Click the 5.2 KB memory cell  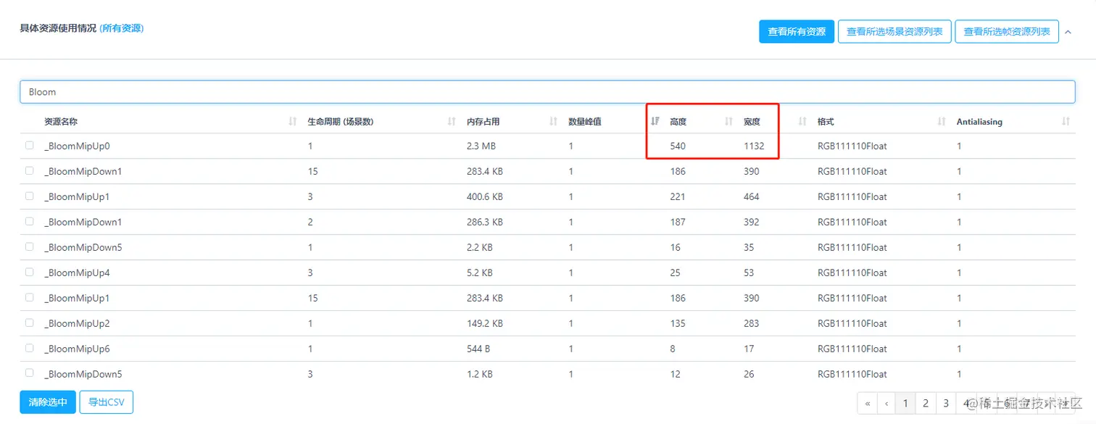pos(480,273)
